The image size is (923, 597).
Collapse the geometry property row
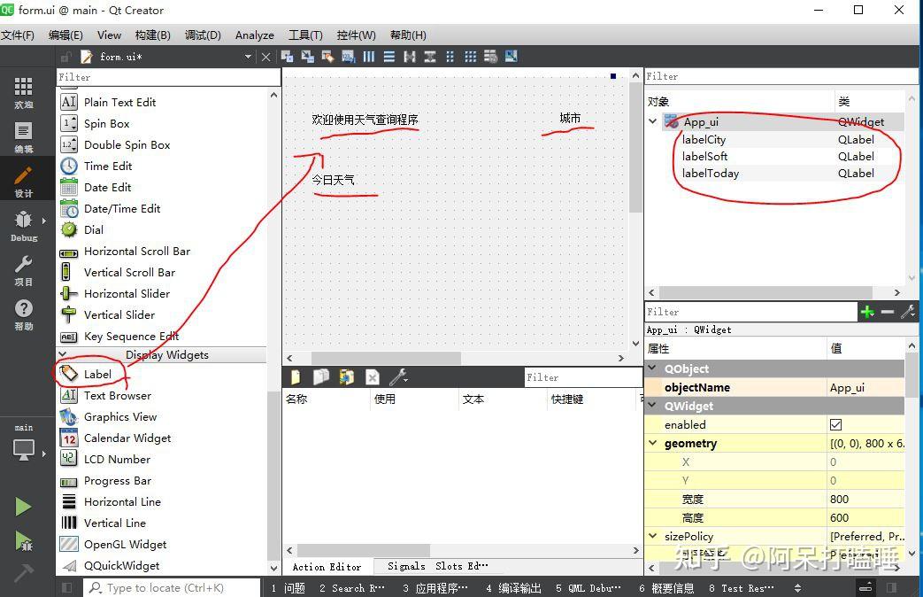coord(652,443)
